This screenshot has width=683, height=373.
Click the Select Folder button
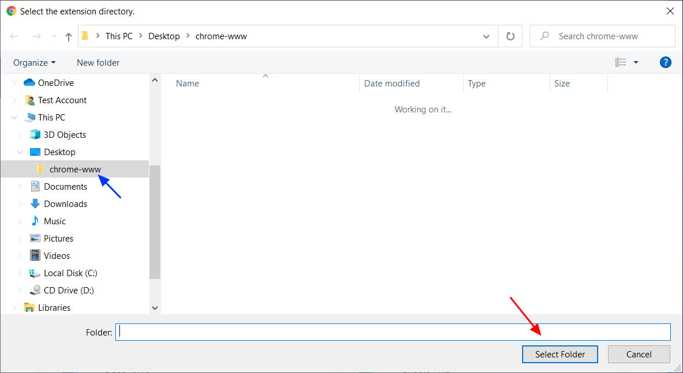coord(560,354)
